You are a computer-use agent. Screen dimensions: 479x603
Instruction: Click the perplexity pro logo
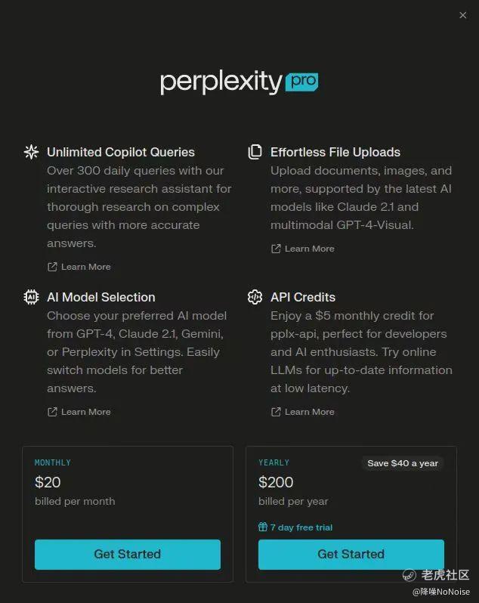point(239,82)
